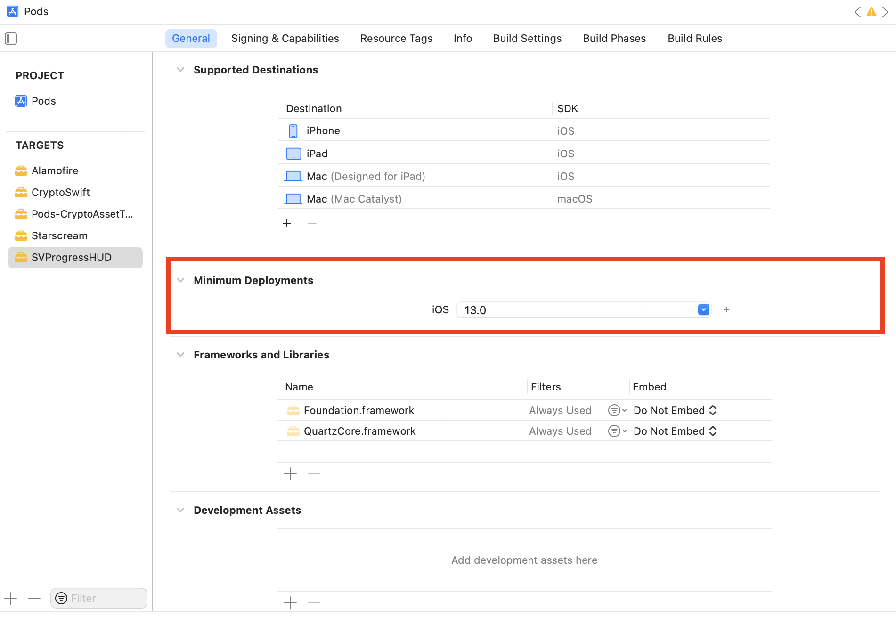The width and height of the screenshot is (896, 617).
Task: Select the QuartzCore.framework row
Action: tap(524, 431)
